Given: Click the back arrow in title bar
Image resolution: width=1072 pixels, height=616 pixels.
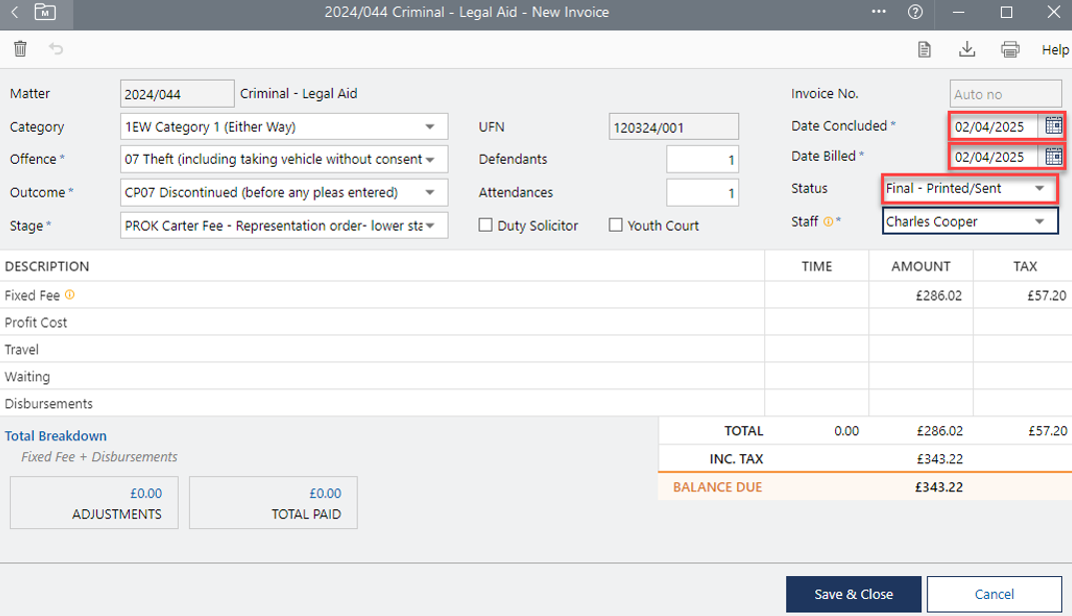Looking at the screenshot, I should [x=15, y=13].
